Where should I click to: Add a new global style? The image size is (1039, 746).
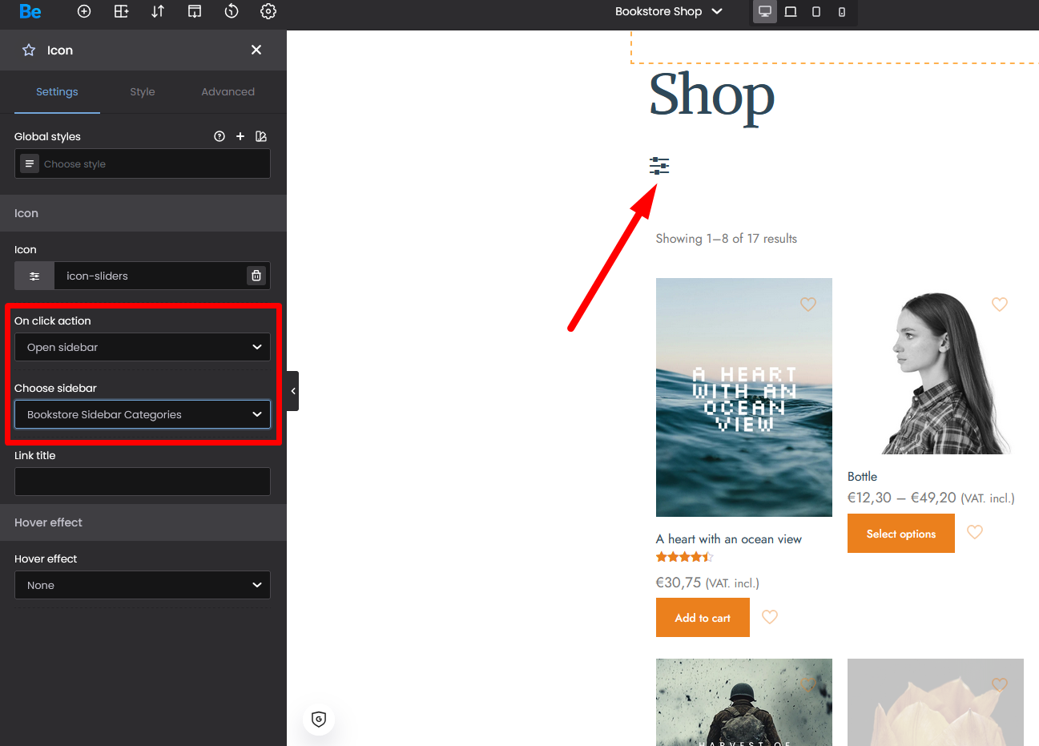click(240, 136)
